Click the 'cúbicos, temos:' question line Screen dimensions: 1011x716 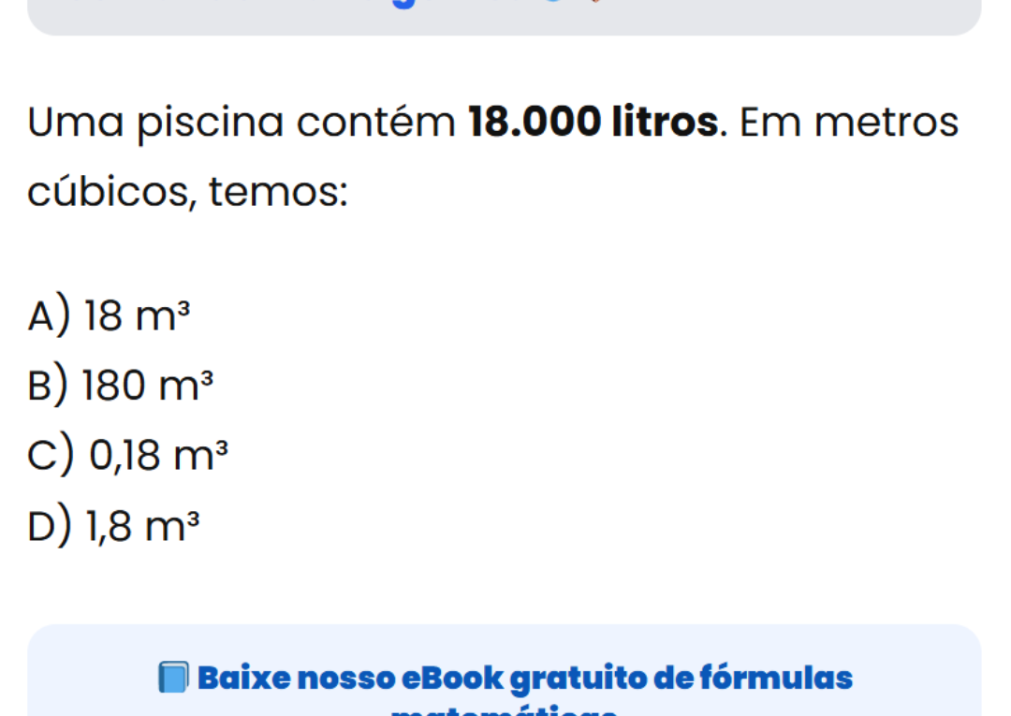[188, 193]
